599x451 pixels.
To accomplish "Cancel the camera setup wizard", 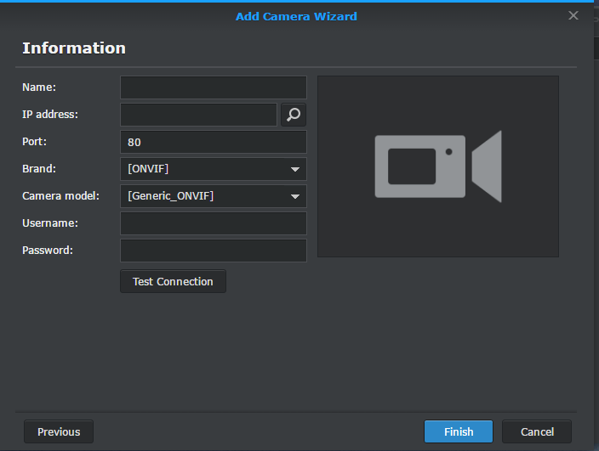I will pyautogui.click(x=537, y=431).
